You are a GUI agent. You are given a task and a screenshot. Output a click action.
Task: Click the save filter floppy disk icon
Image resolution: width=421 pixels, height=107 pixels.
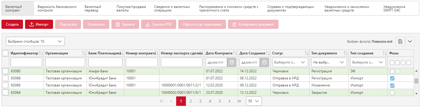400,41
